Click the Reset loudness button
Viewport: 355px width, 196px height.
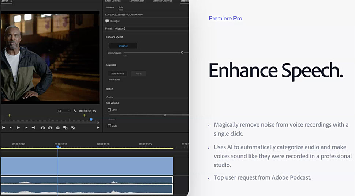click(x=139, y=74)
